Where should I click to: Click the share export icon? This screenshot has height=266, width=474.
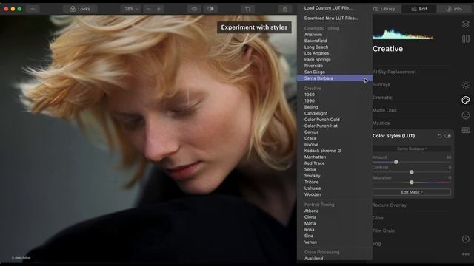tap(284, 9)
